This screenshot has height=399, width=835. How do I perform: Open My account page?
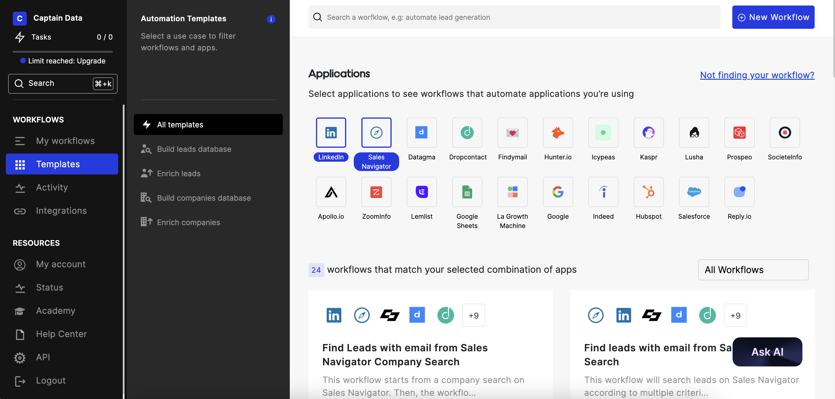pyautogui.click(x=62, y=264)
